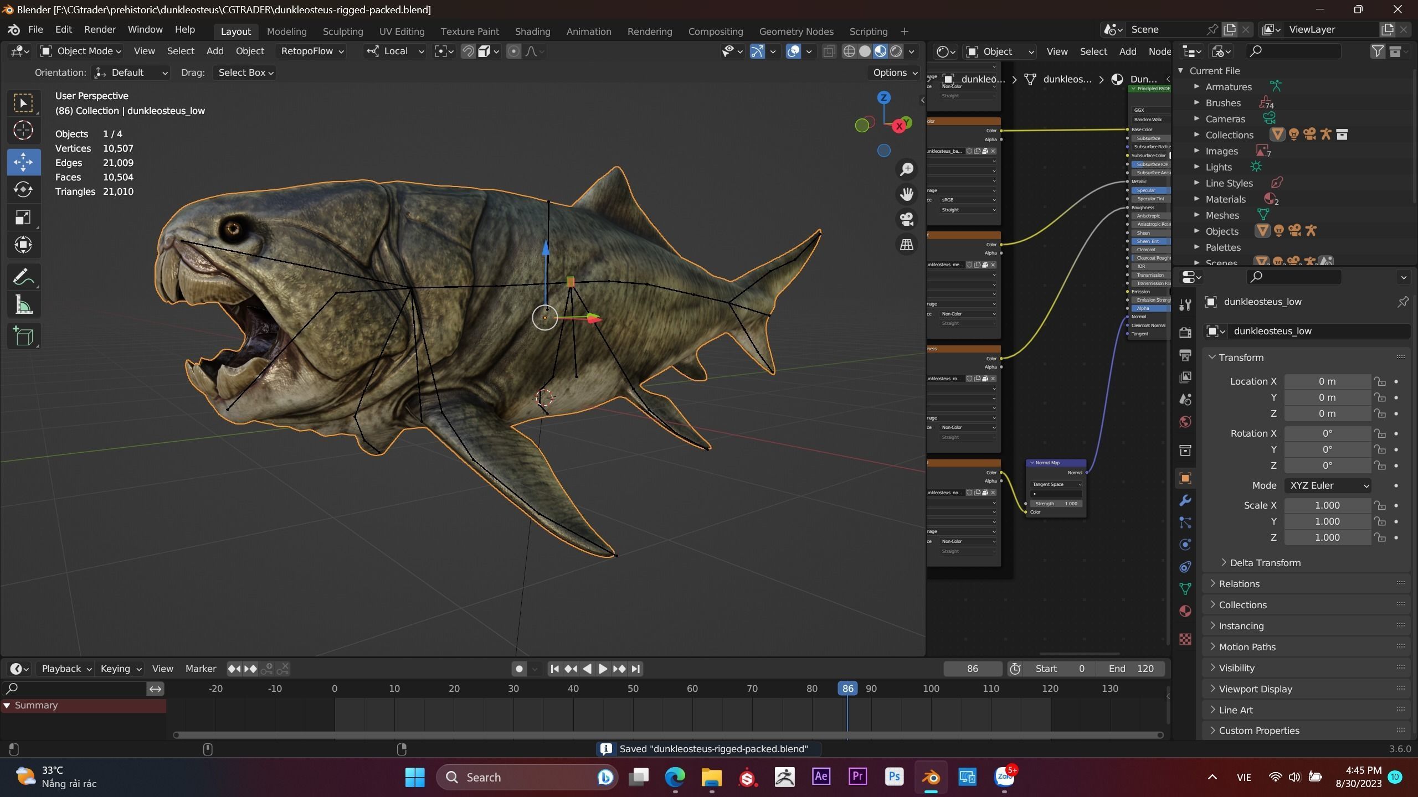
Task: Select the Annotate tool
Action: click(23, 277)
